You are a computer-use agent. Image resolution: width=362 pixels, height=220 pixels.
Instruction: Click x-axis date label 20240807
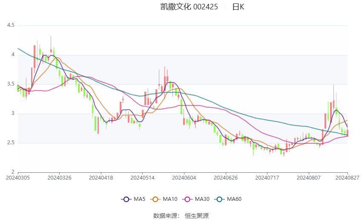coord(309,178)
